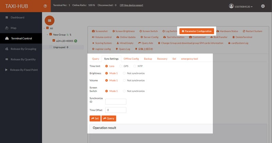This screenshot has height=143, width=272.
Task: Toggle the e24-c20-40005 terminal checkbox
Action: 54,40
